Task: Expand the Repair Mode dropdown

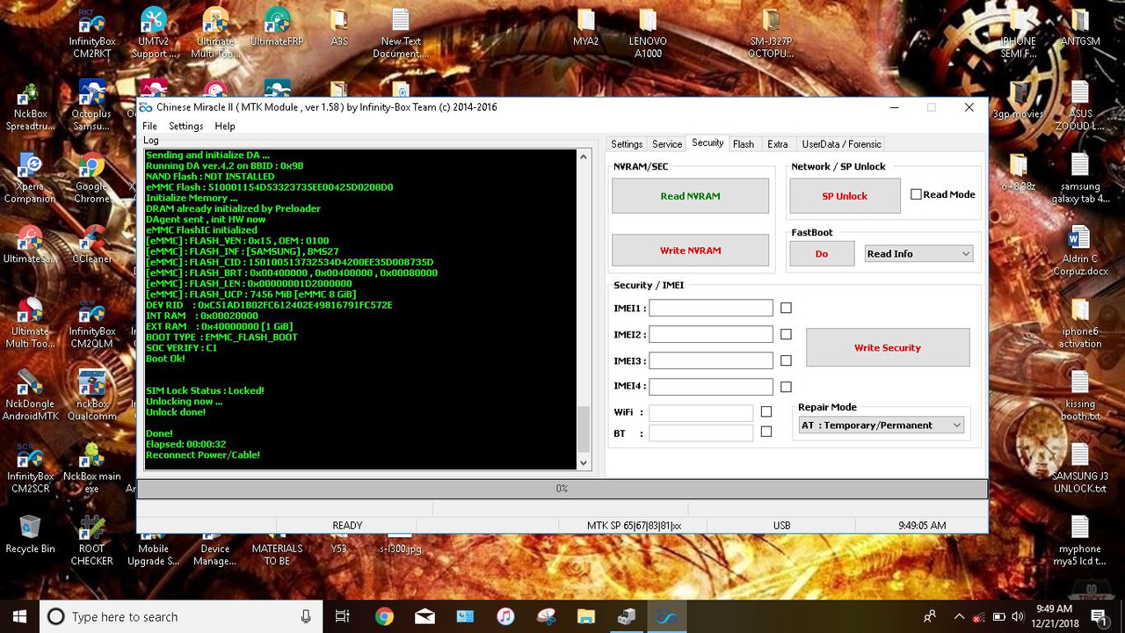Action: pyautogui.click(x=881, y=426)
